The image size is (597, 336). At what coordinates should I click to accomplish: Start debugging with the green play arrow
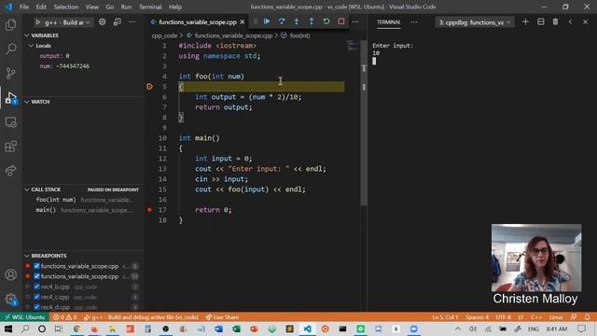click(38, 22)
